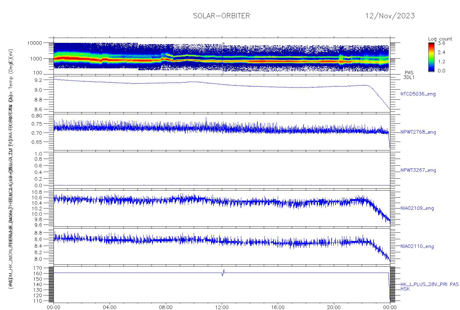Click the NIA02110_eng series label
Screen dimensions: 460x310
(417, 246)
